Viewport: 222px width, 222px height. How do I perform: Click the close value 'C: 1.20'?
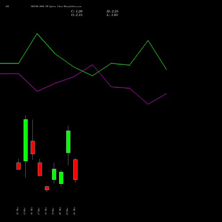(x=77, y=12)
